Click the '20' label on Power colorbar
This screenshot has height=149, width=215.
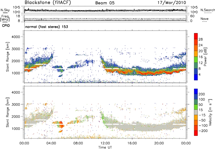point(200,51)
